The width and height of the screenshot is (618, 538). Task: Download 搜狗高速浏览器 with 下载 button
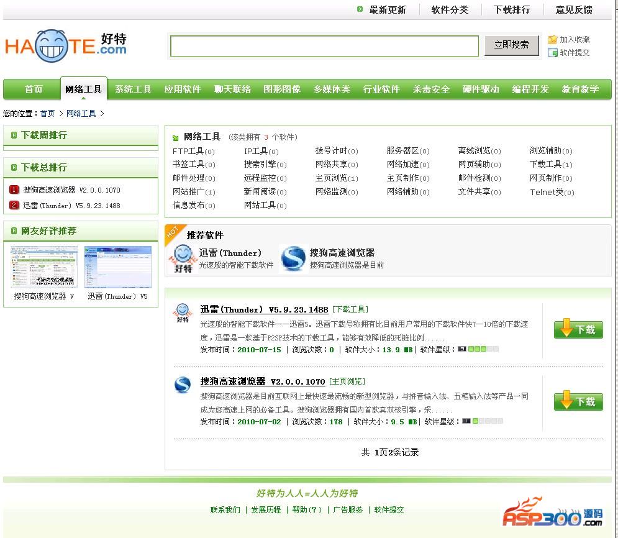[x=578, y=401]
